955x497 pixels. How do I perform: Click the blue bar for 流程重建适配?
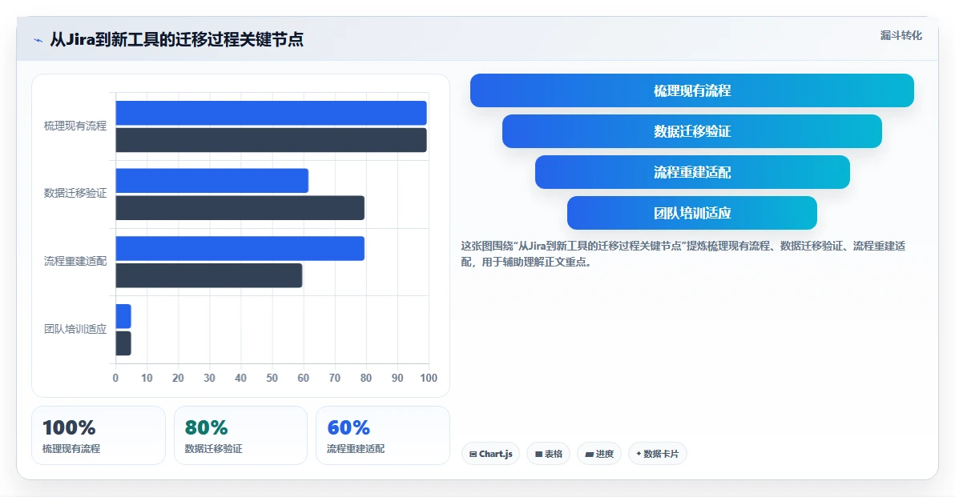coord(240,249)
